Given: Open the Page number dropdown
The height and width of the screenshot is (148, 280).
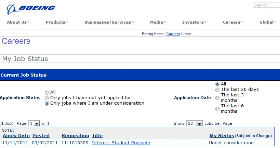Looking at the screenshot, I should [34, 123].
